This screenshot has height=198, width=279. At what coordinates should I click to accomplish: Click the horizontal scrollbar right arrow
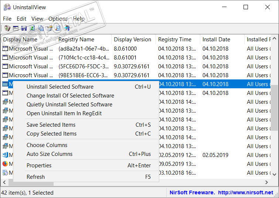tap(267, 182)
